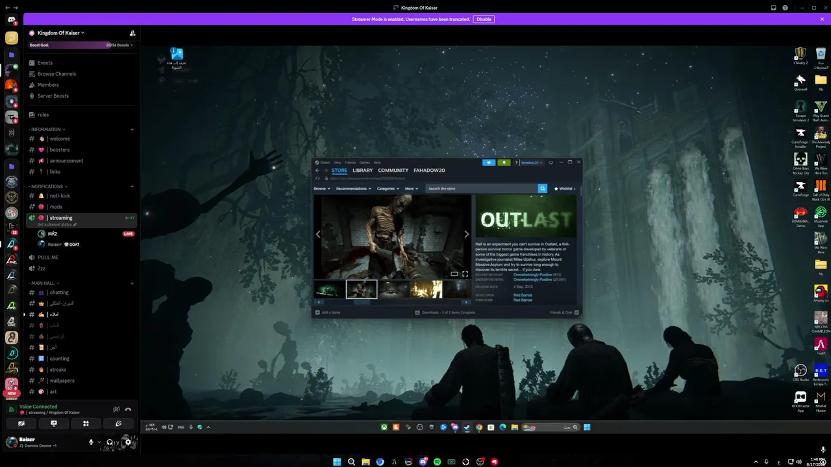
Task: Open the voice connection signal details icon
Action: [x=12, y=409]
